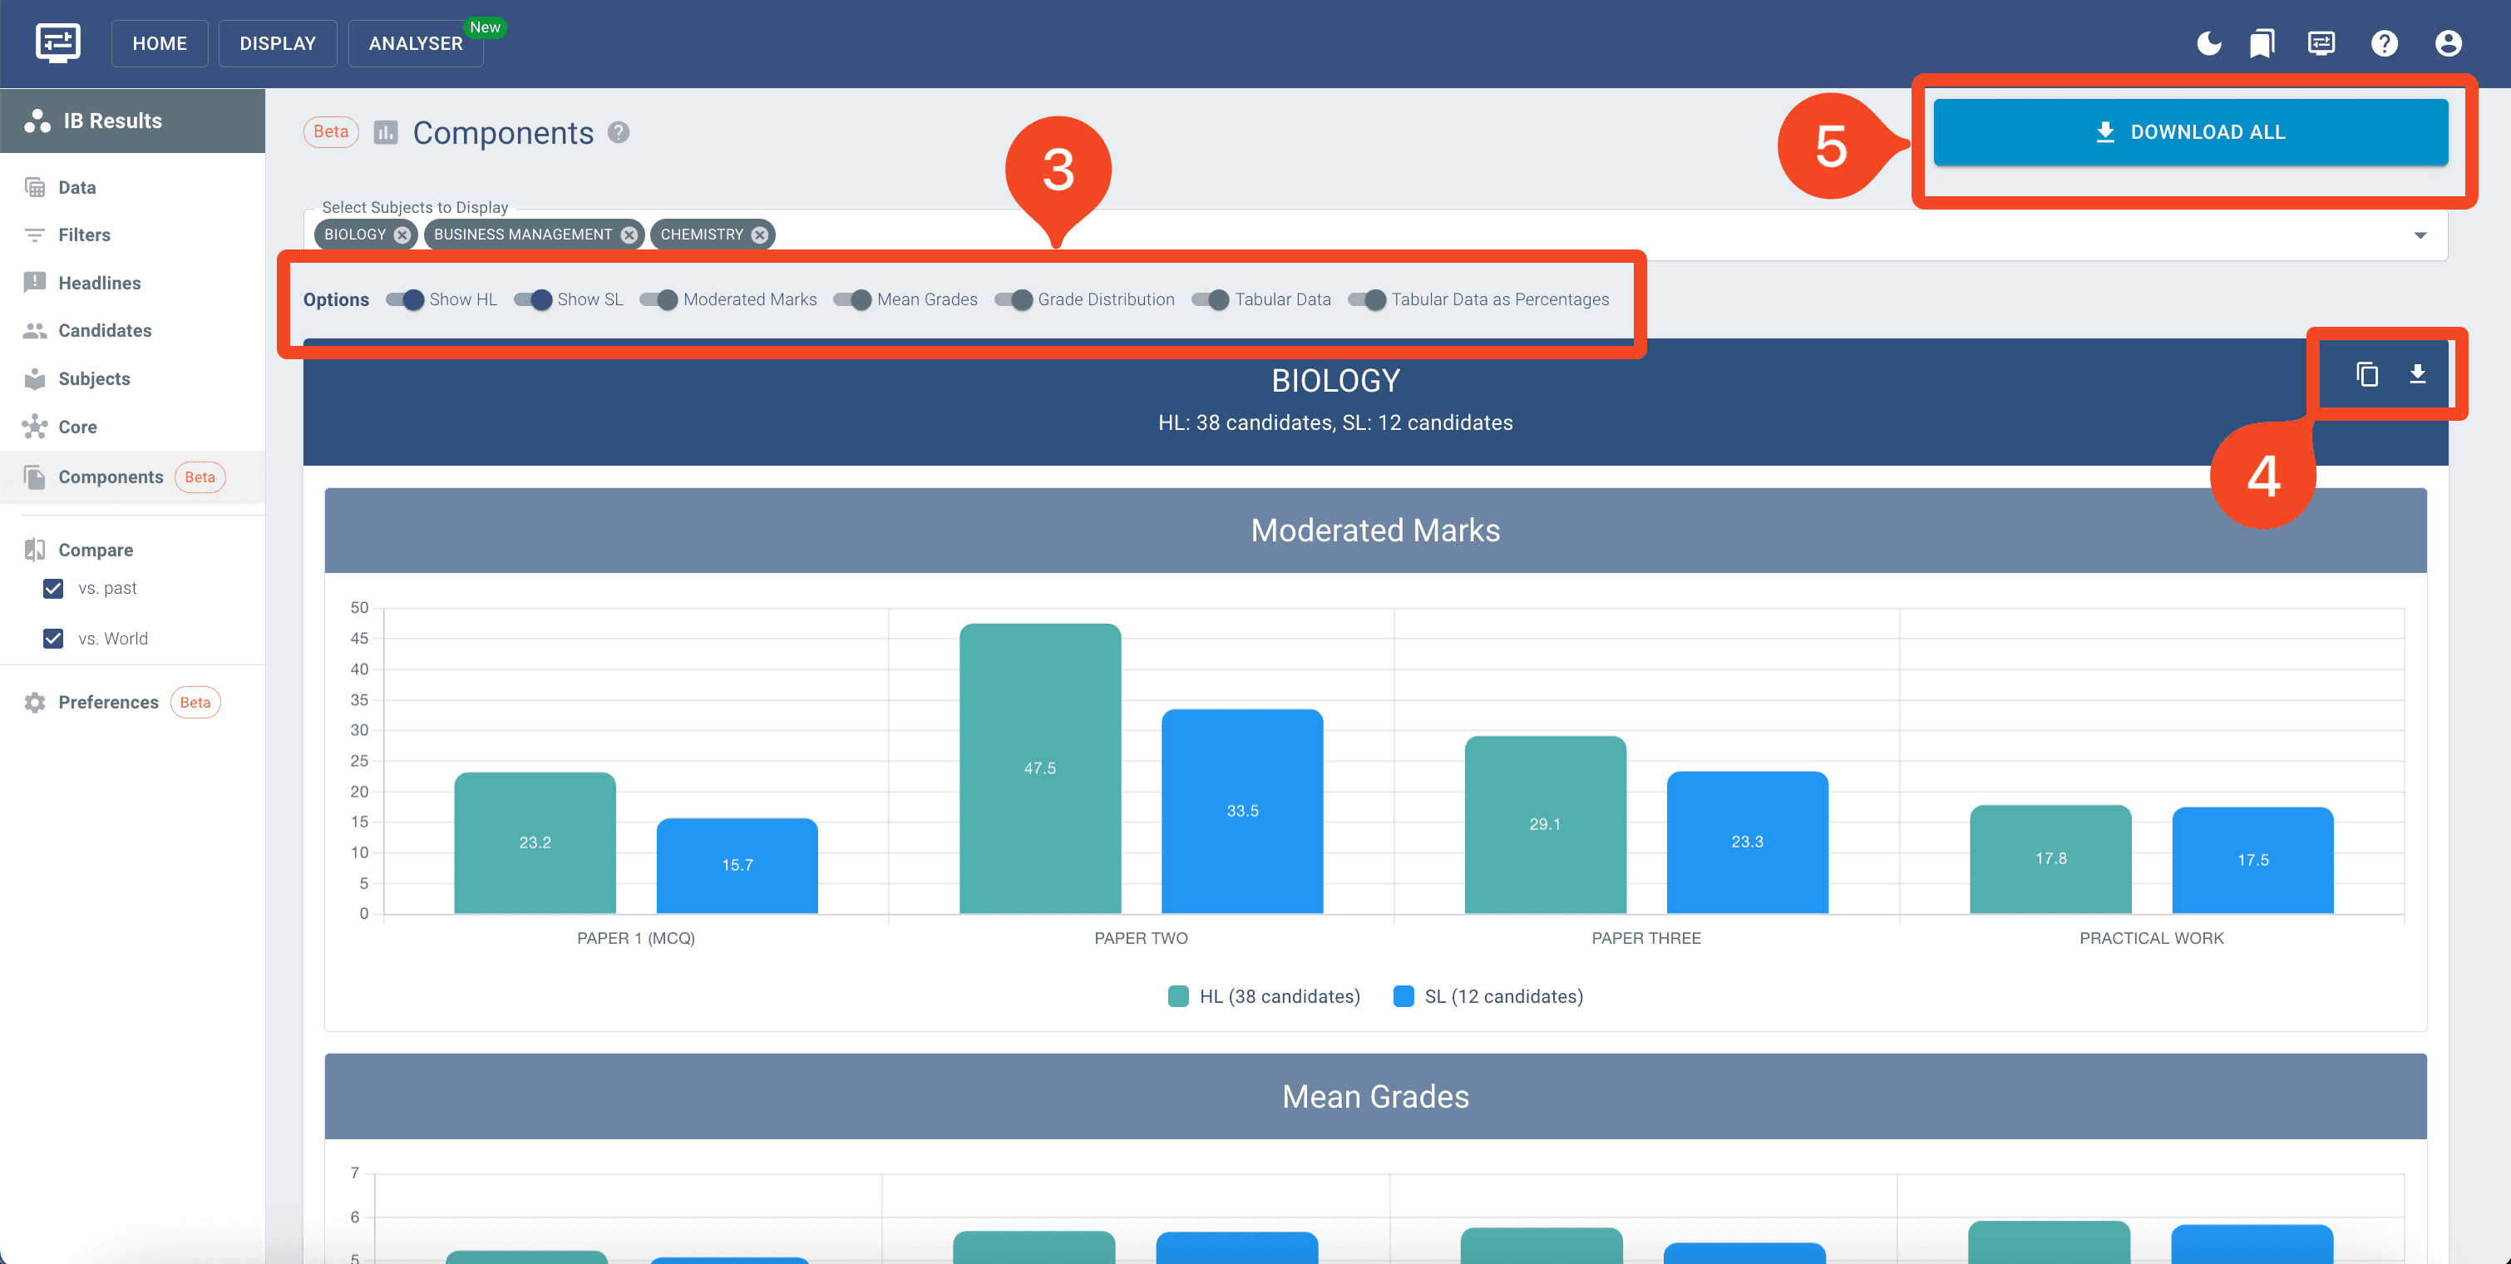2511x1264 pixels.
Task: Toggle dark mode moon icon
Action: tap(2209, 43)
